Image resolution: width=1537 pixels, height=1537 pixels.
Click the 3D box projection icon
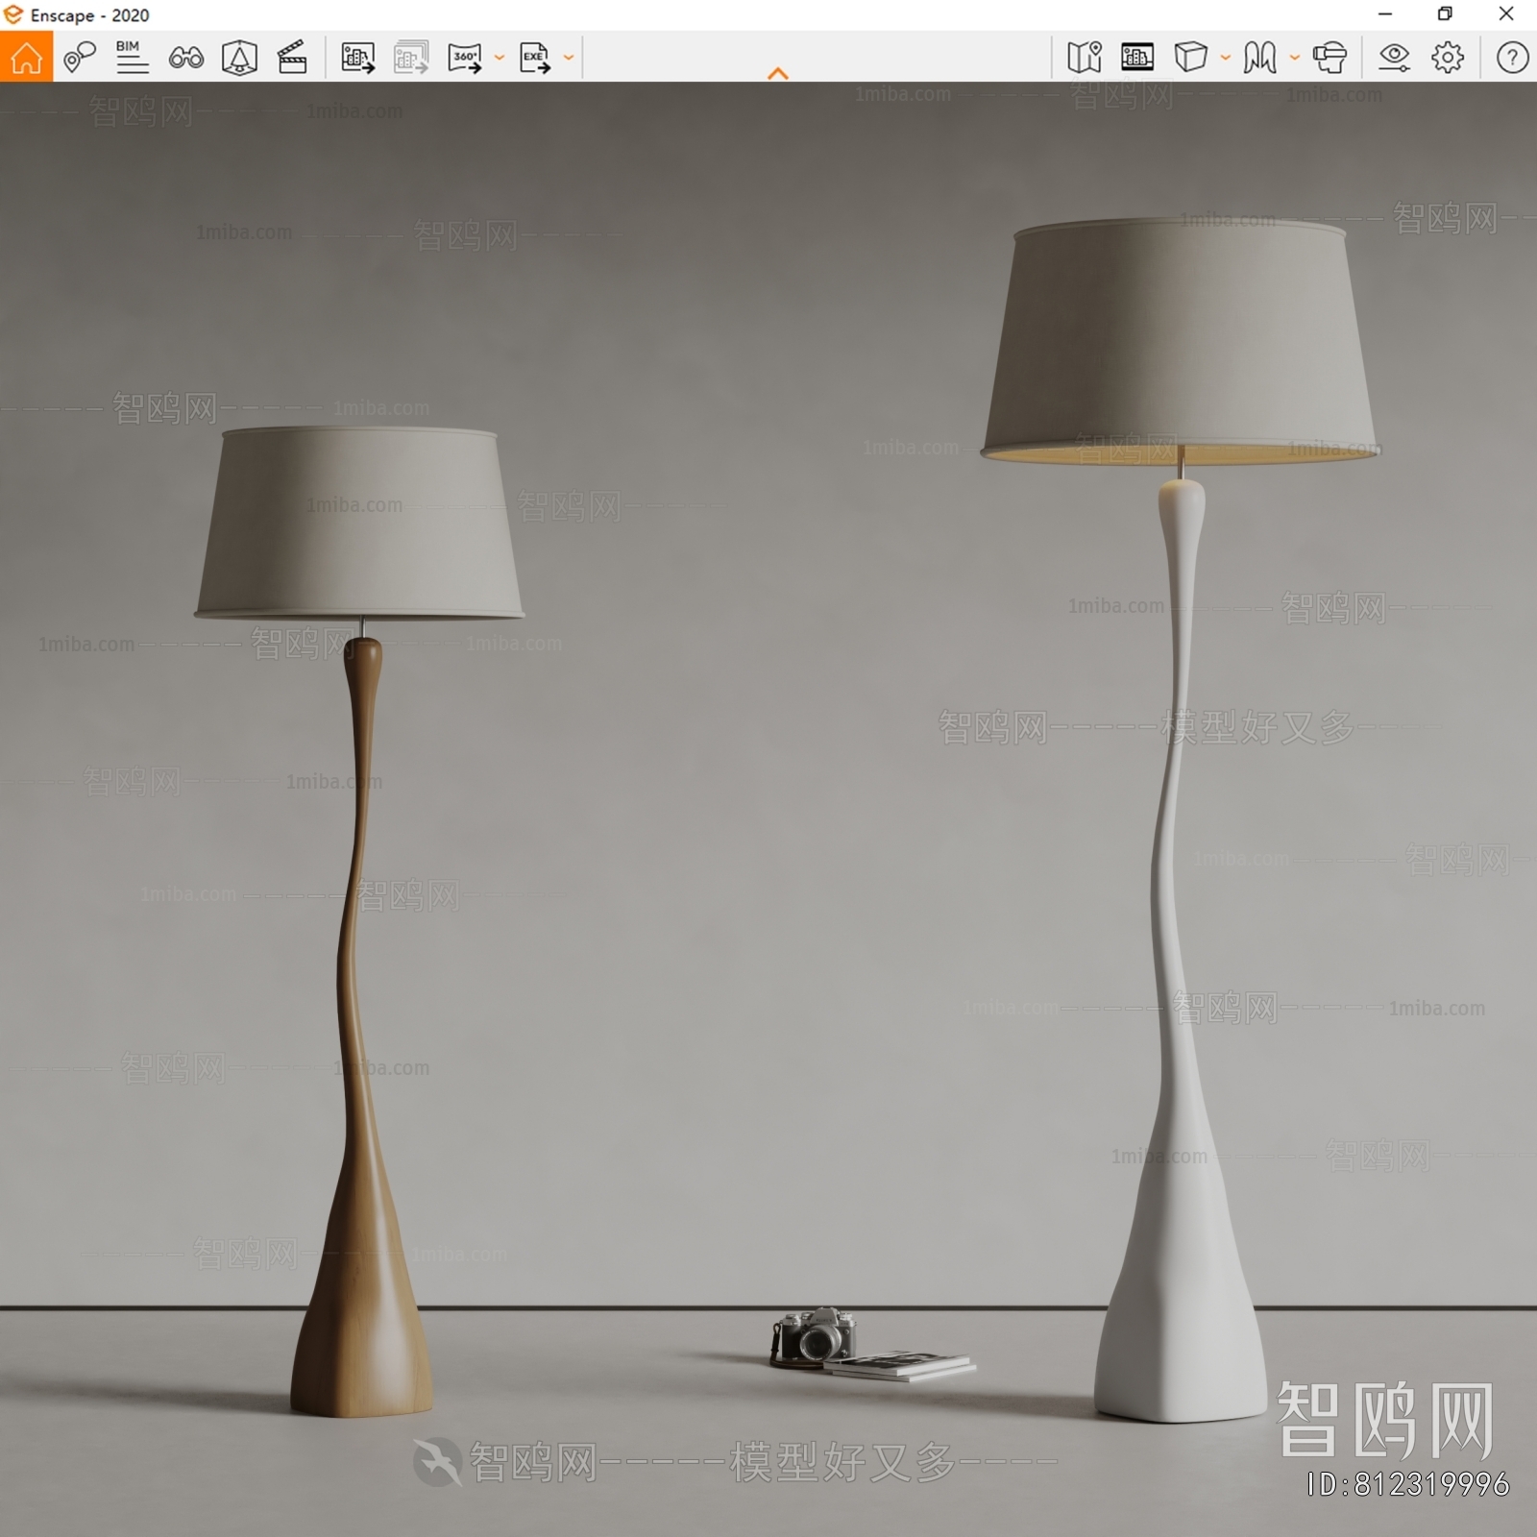tap(1191, 58)
